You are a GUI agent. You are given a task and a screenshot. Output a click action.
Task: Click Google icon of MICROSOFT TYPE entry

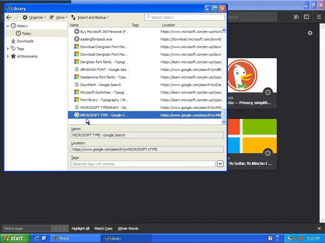pyautogui.click(x=77, y=115)
